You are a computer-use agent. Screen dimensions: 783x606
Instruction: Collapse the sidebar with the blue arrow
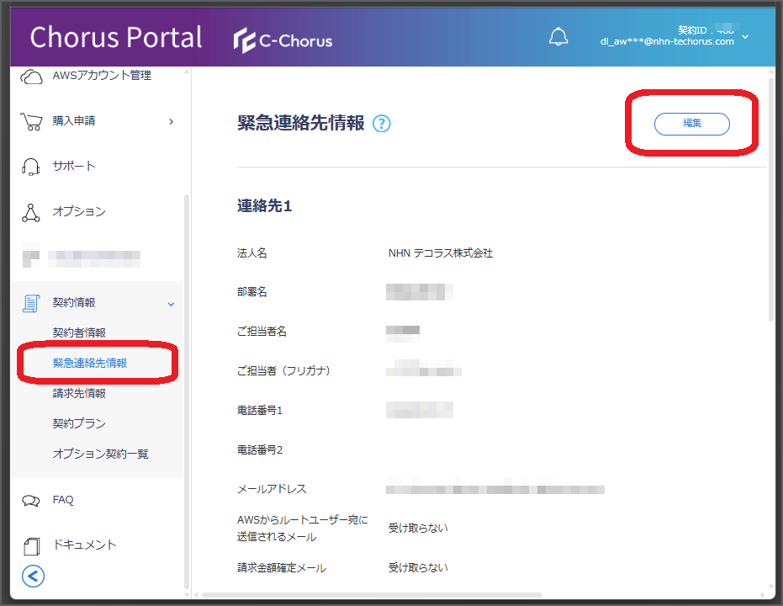tap(33, 576)
